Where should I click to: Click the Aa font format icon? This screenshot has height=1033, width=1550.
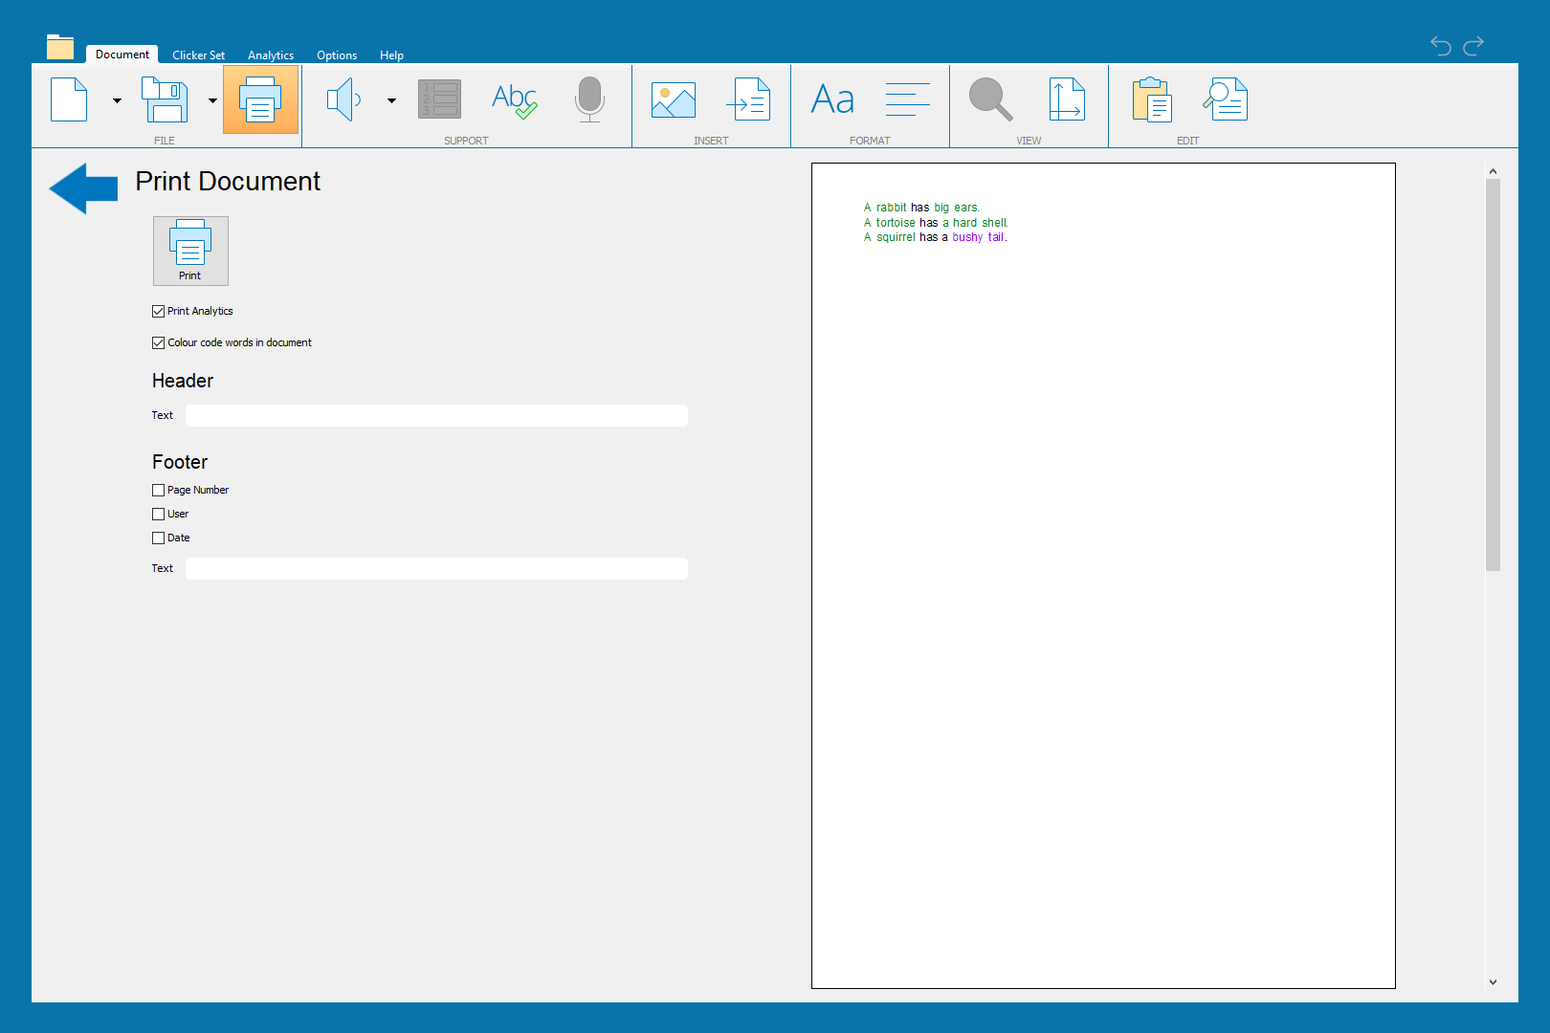pyautogui.click(x=832, y=99)
